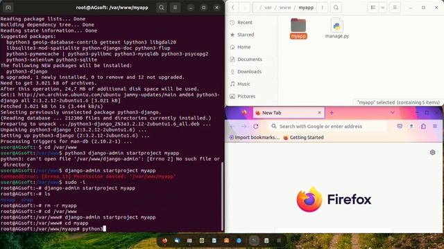
Task: Select 'www' in Files path bar
Action: (x=285, y=8)
